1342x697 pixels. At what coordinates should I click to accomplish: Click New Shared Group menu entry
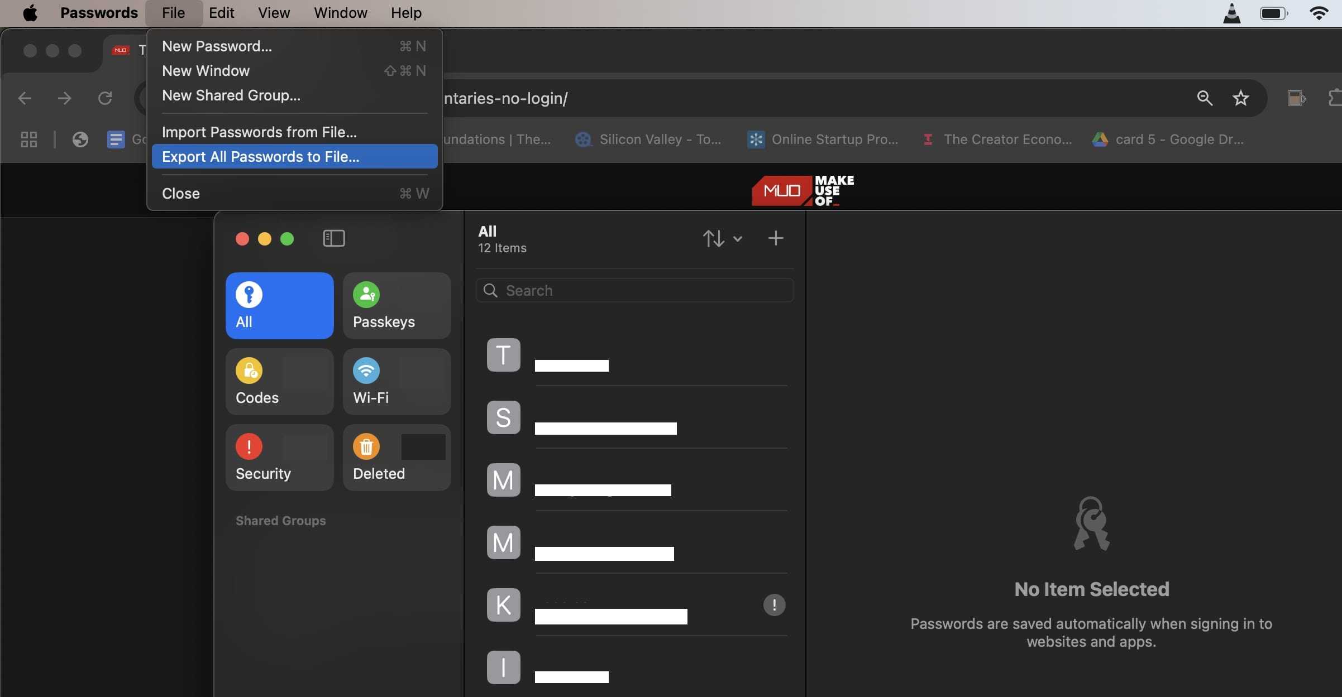pyautogui.click(x=231, y=95)
